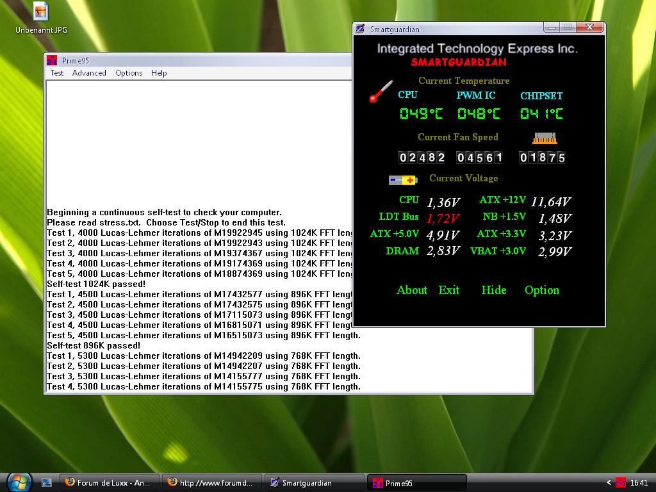This screenshot has width=656, height=492.
Task: Click the 'Please read stress.txt' line
Action: (x=166, y=222)
